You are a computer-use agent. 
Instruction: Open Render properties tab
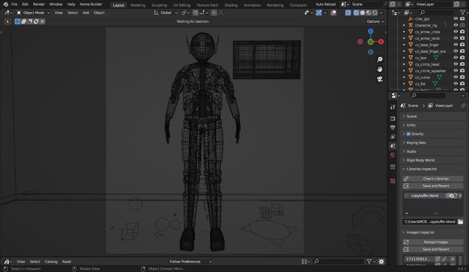pyautogui.click(x=393, y=119)
